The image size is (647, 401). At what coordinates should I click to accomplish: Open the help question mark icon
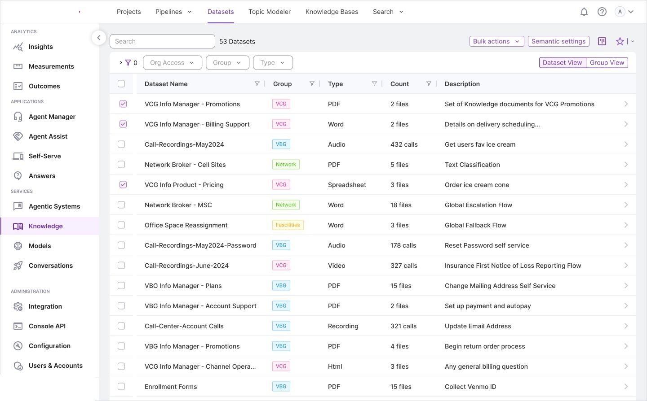pos(602,12)
